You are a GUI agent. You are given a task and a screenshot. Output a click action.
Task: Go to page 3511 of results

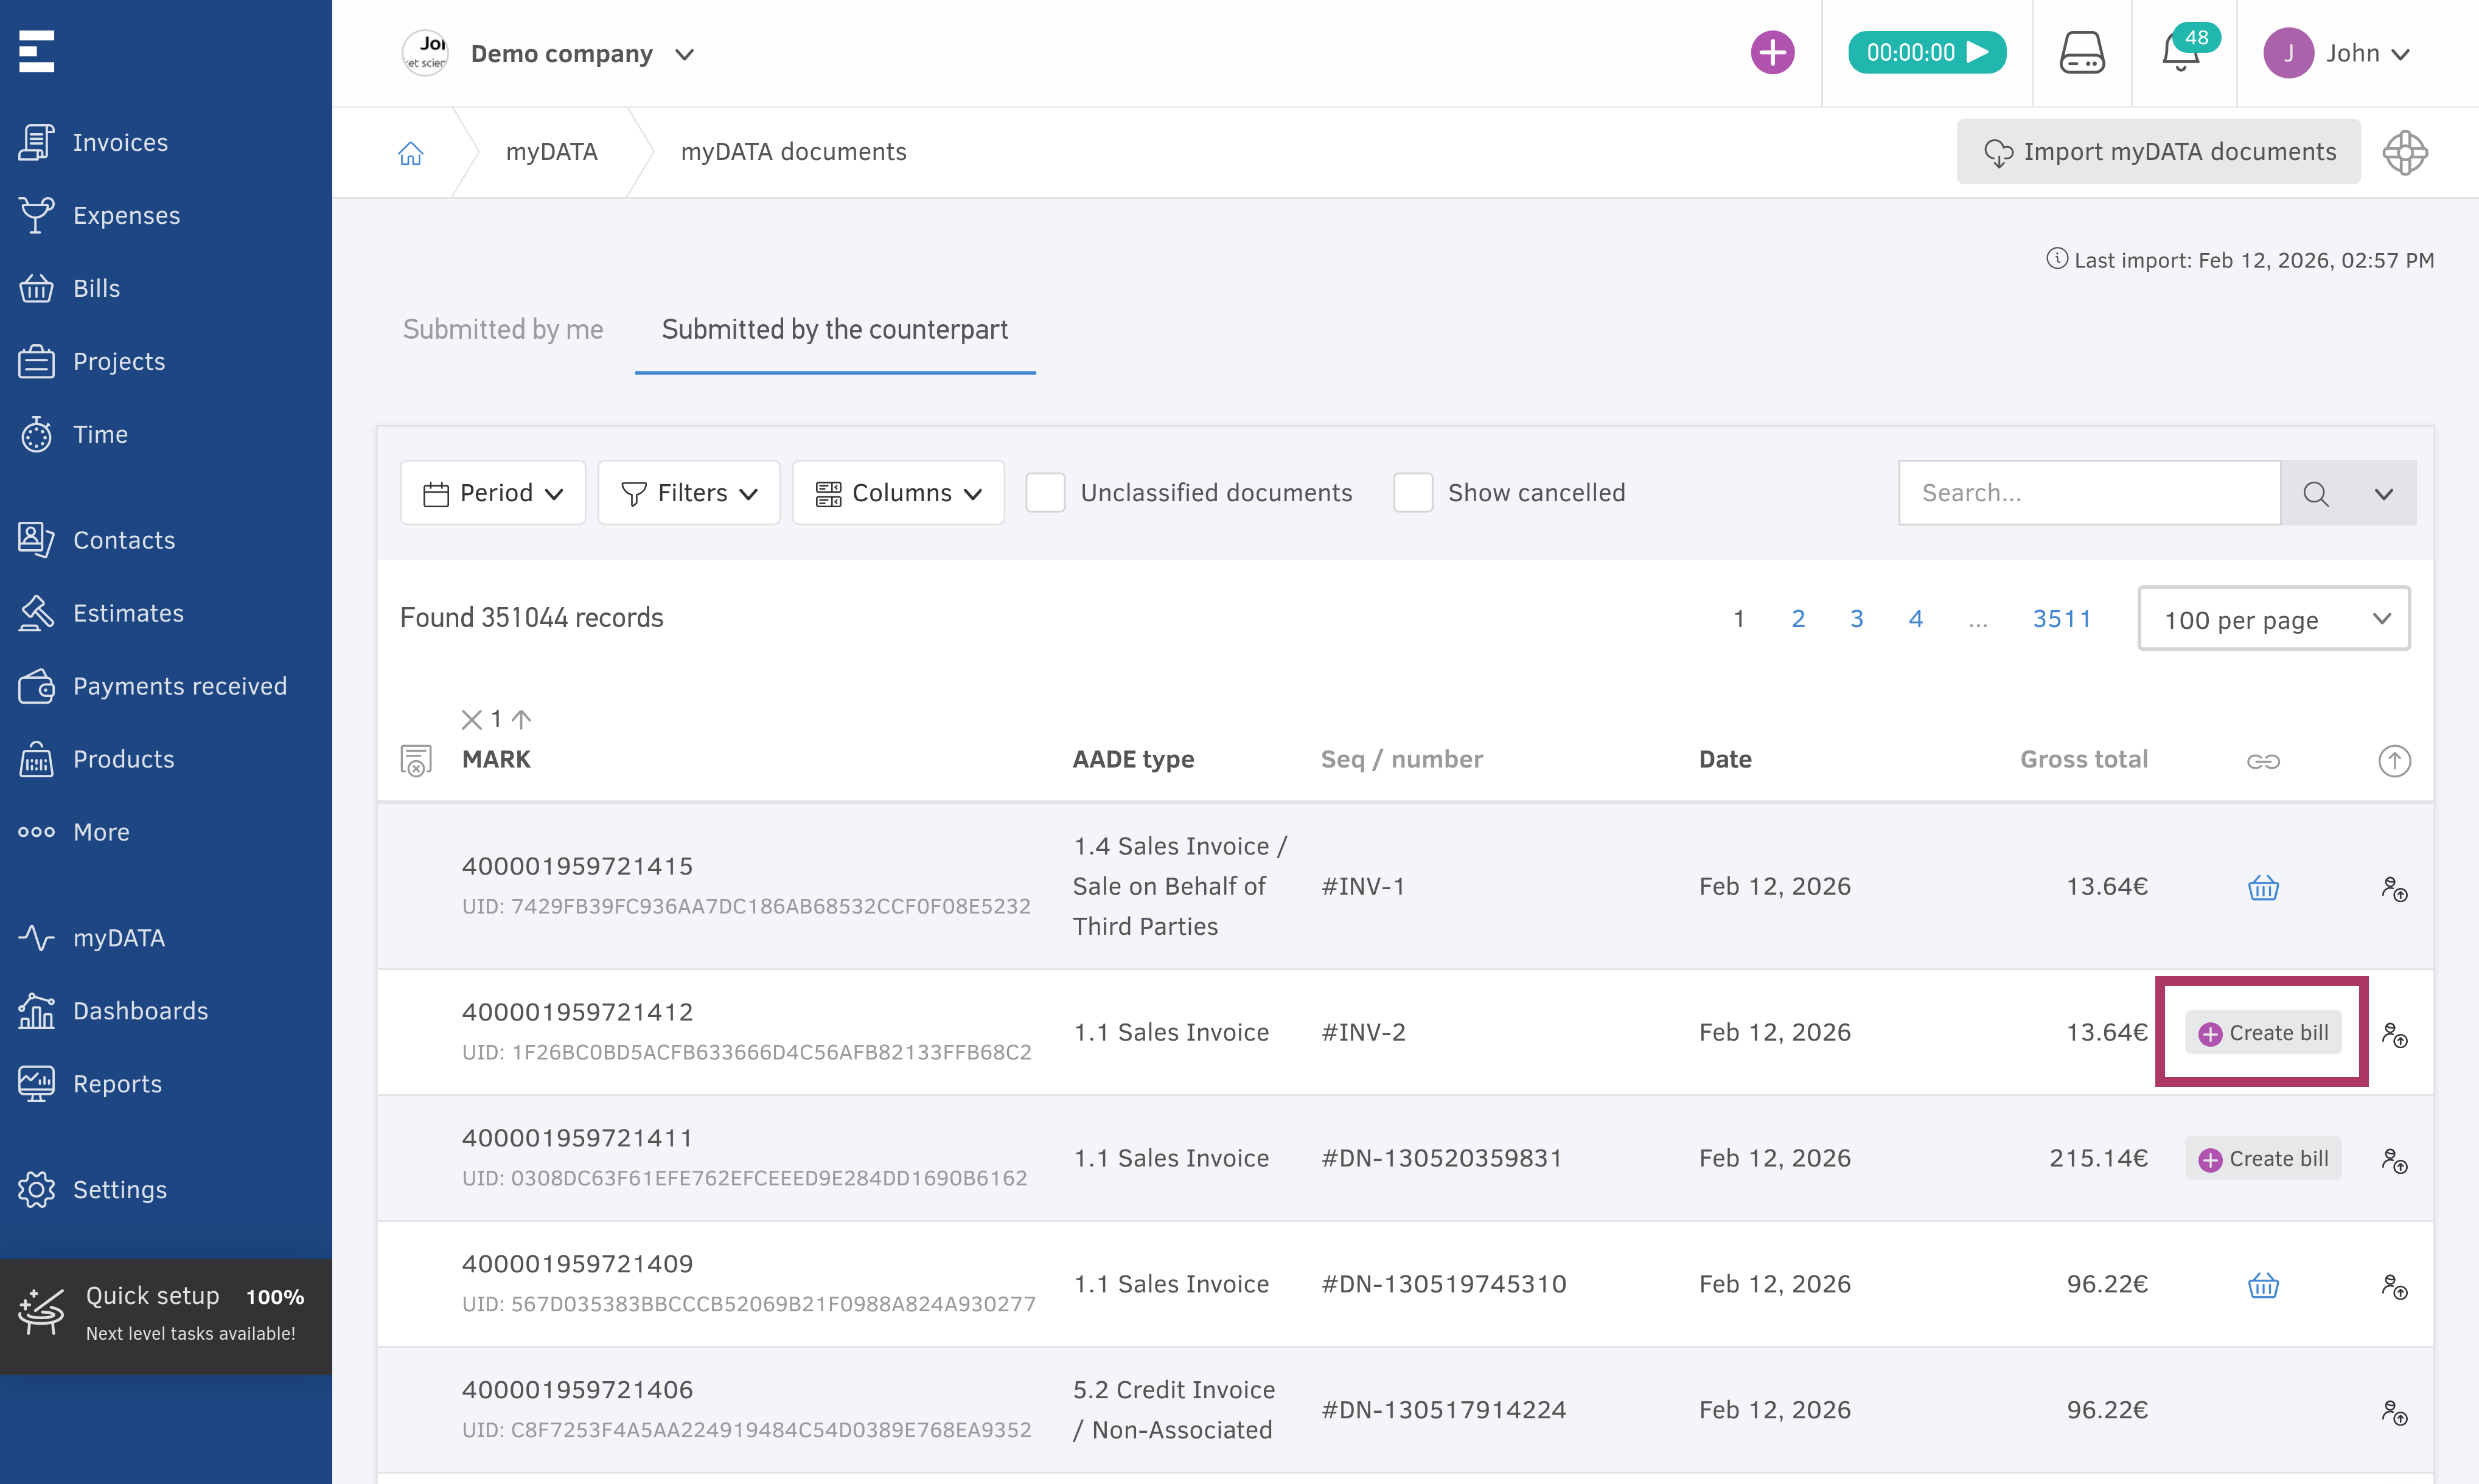click(x=2062, y=618)
